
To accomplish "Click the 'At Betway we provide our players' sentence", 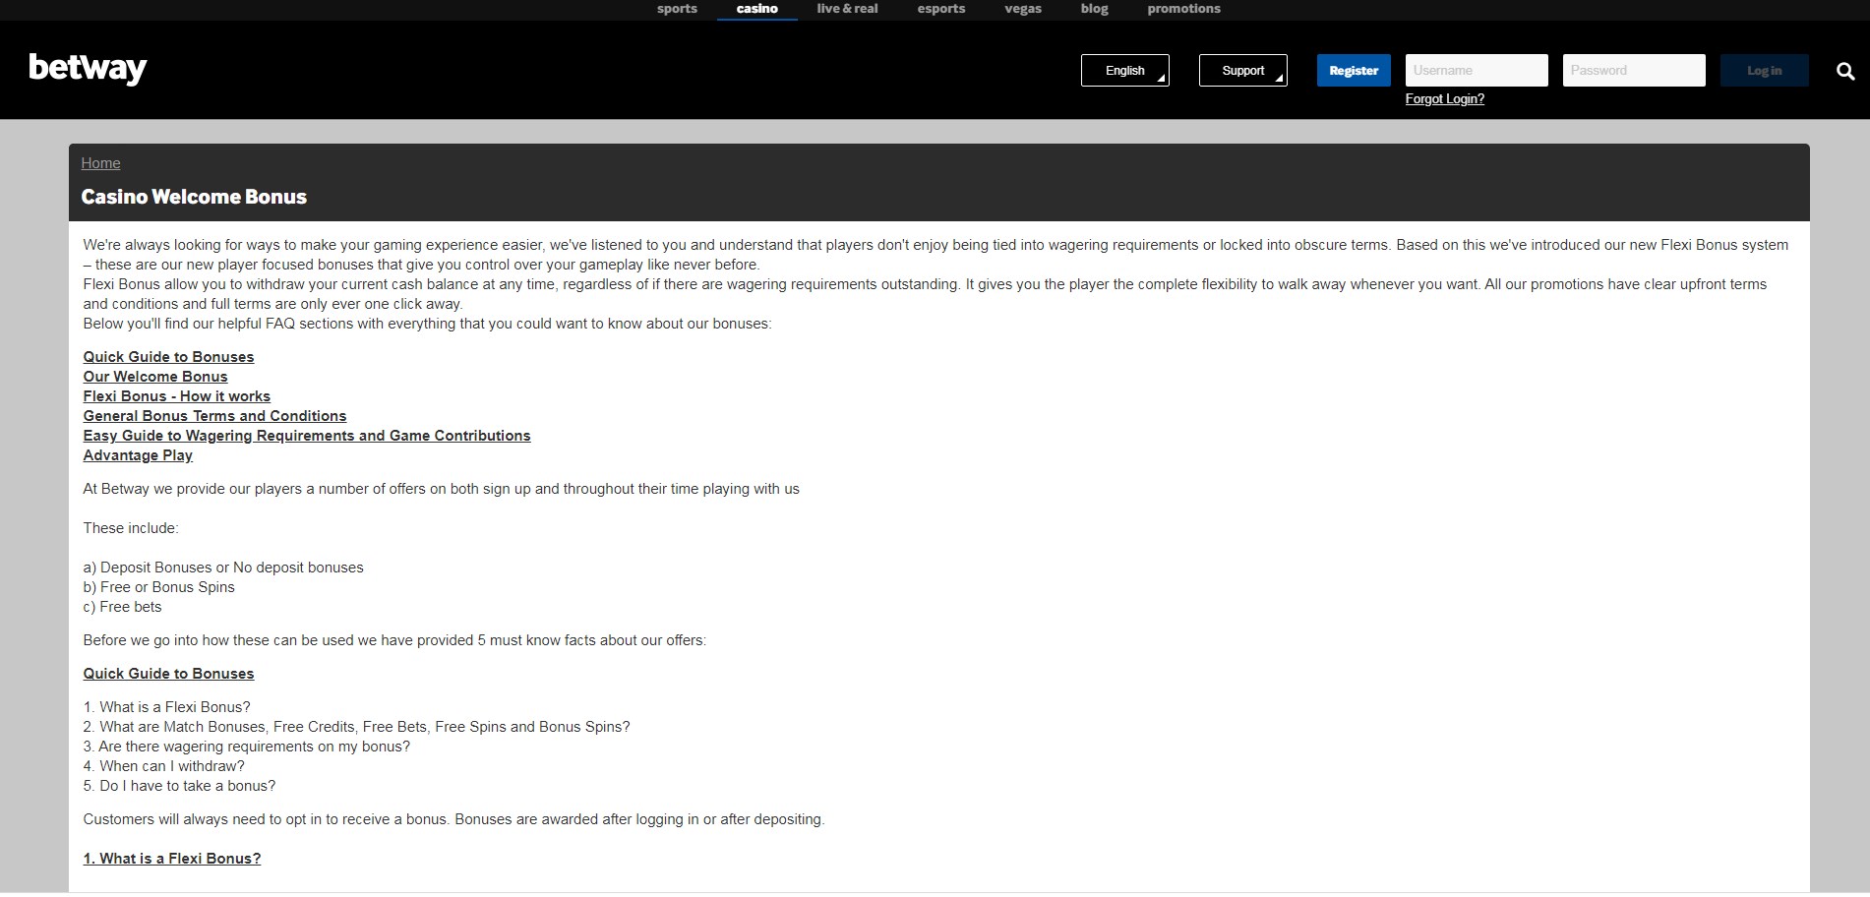I will click(442, 489).
